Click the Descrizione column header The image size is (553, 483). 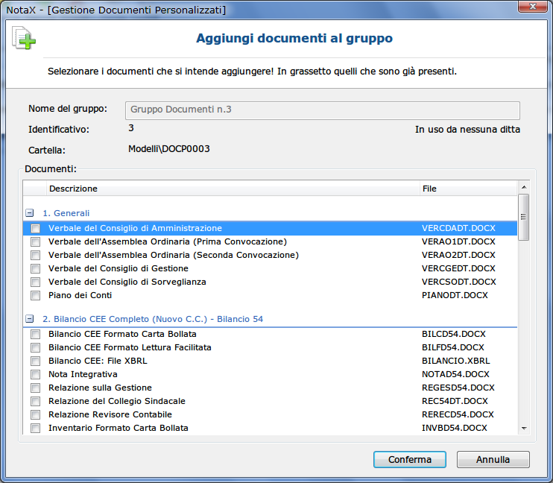[x=73, y=189]
